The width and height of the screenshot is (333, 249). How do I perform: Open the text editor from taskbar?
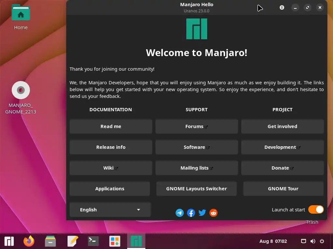73,241
